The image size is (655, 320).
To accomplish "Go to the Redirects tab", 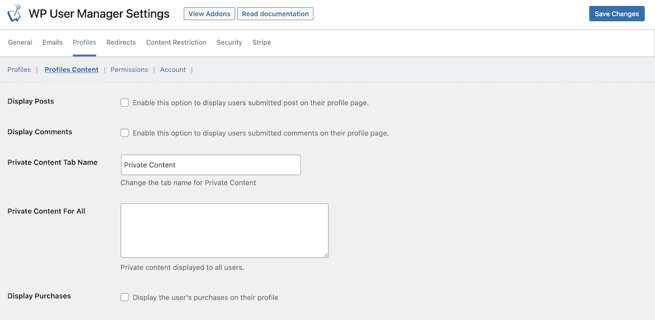I will click(121, 42).
